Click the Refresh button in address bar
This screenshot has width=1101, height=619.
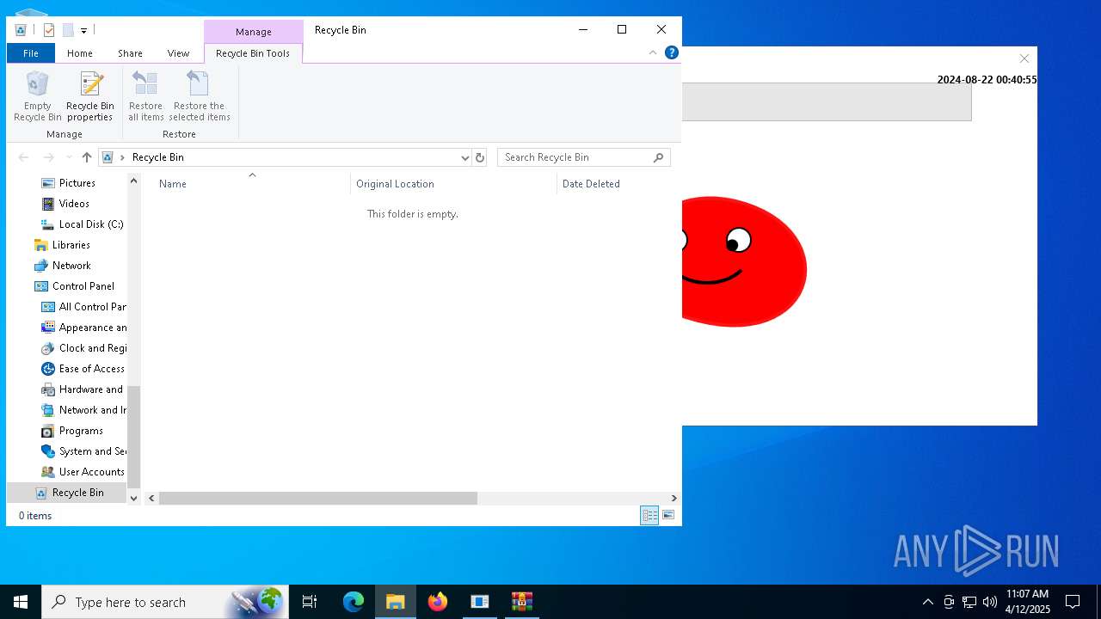(480, 157)
